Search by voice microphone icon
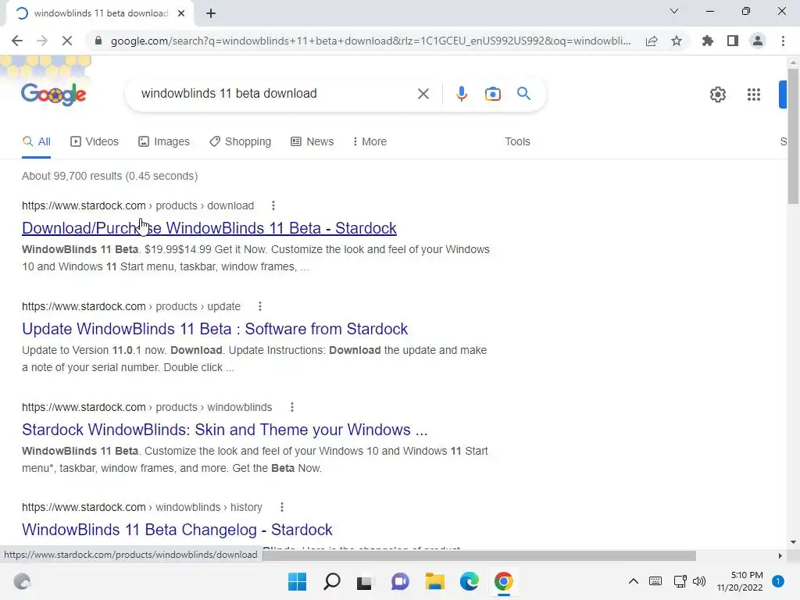The height and width of the screenshot is (600, 800). [x=461, y=94]
